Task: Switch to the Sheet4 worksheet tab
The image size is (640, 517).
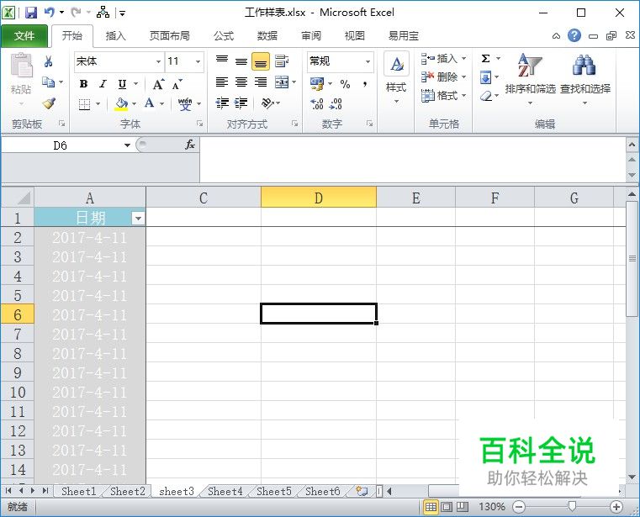Action: (225, 491)
